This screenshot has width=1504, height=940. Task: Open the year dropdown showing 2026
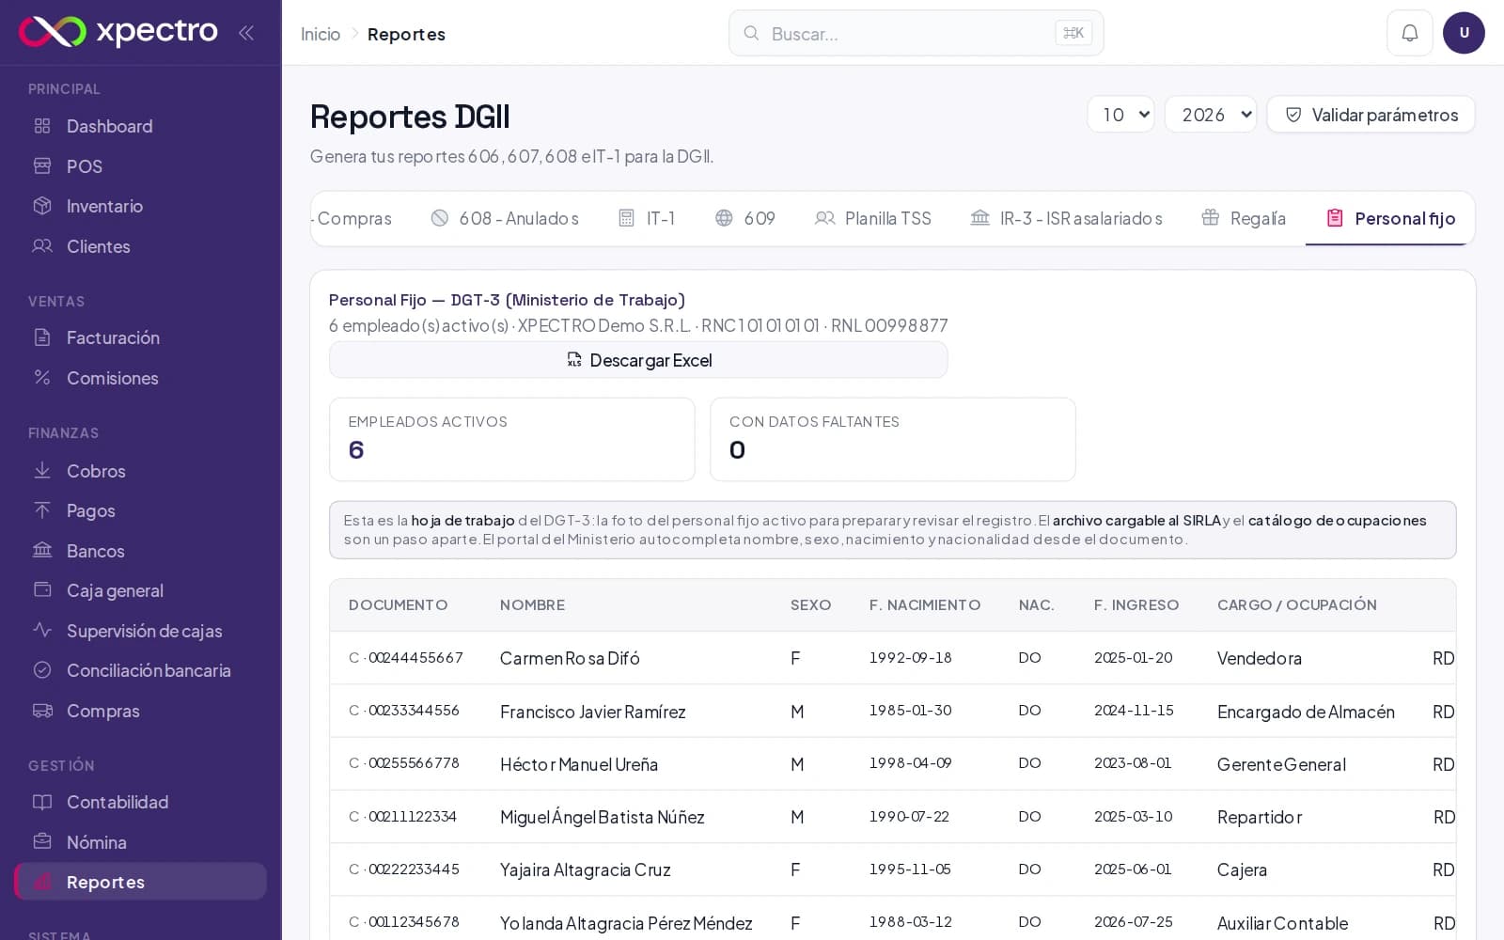[1211, 115]
